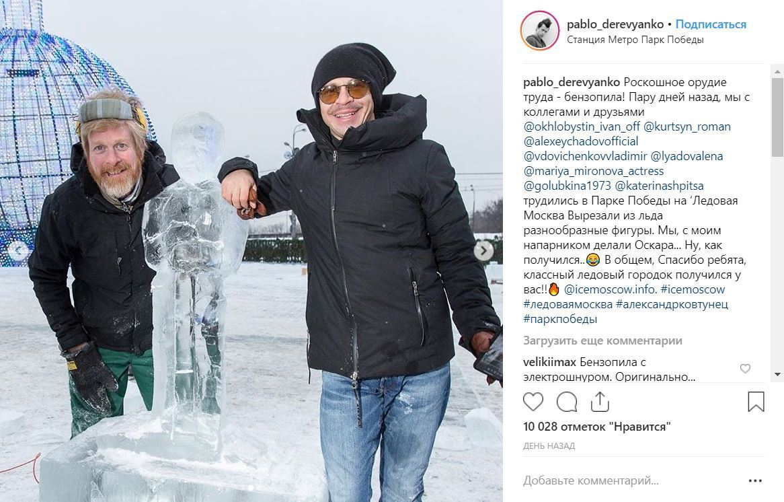Load more comments via Загрузить еще комментарии
The width and height of the screenshot is (784, 502).
[602, 341]
